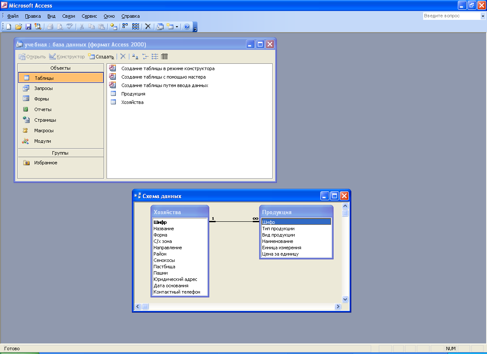Click the Группы group header

click(60, 153)
